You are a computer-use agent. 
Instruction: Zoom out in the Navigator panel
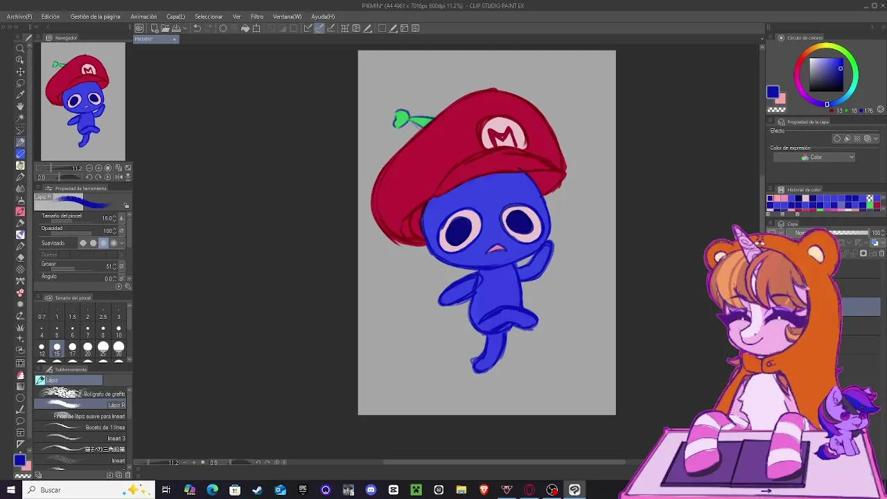[89, 168]
